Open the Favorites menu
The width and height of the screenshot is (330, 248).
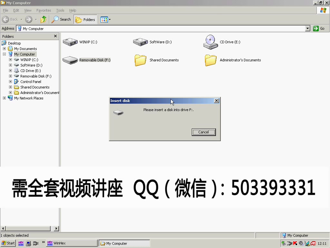(x=44, y=10)
